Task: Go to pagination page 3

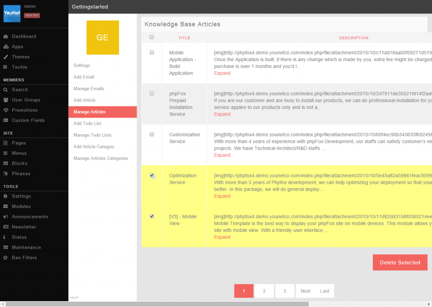Action: 285,291
